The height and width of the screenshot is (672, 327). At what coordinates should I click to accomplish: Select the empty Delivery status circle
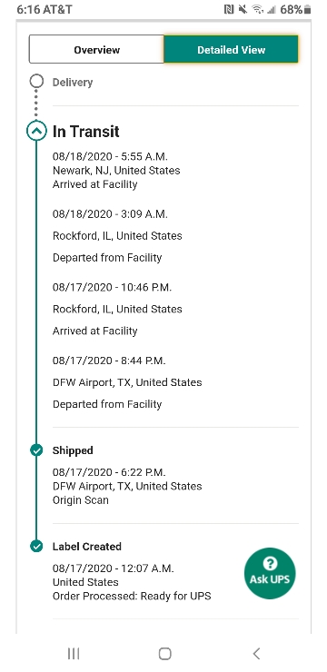[x=36, y=81]
